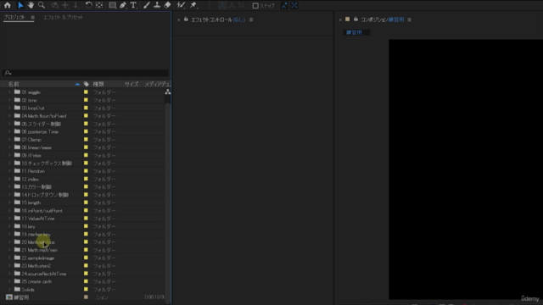
Task: Select the Type text tool
Action: click(x=133, y=5)
